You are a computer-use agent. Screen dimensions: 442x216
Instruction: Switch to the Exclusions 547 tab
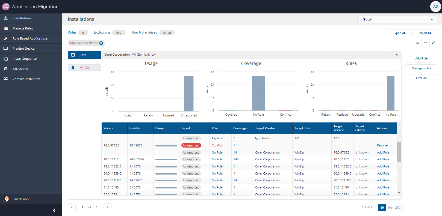[x=109, y=32]
